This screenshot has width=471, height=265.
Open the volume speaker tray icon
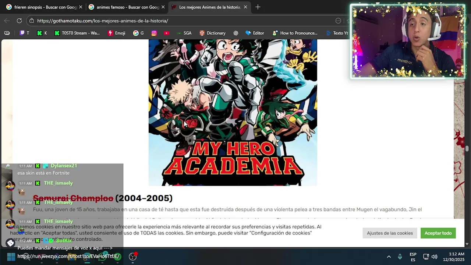click(434, 257)
